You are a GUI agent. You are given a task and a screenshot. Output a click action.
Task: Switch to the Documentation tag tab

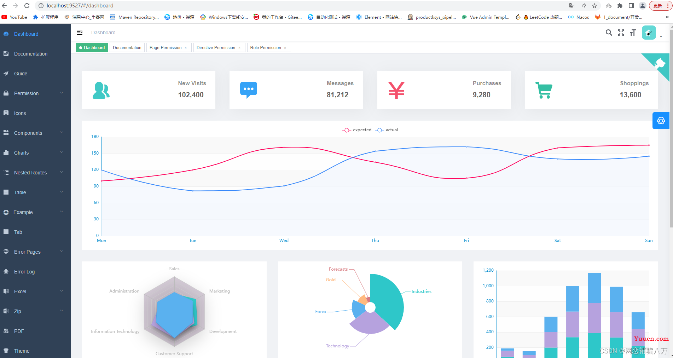coord(127,48)
